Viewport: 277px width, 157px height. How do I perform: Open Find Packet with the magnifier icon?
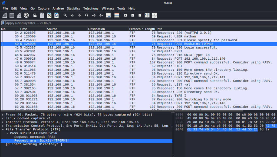click(x=65, y=15)
